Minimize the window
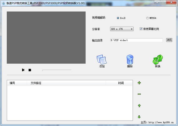The image size is (178, 126). [157, 2]
